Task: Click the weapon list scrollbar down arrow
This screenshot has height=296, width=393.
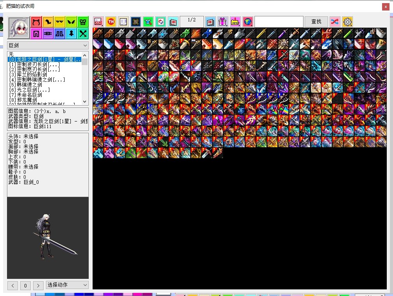Action: pos(85,101)
